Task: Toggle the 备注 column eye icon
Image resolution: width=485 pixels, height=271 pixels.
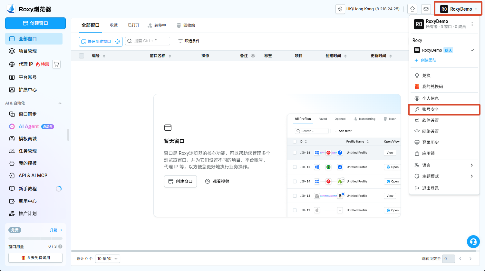Action: point(253,56)
